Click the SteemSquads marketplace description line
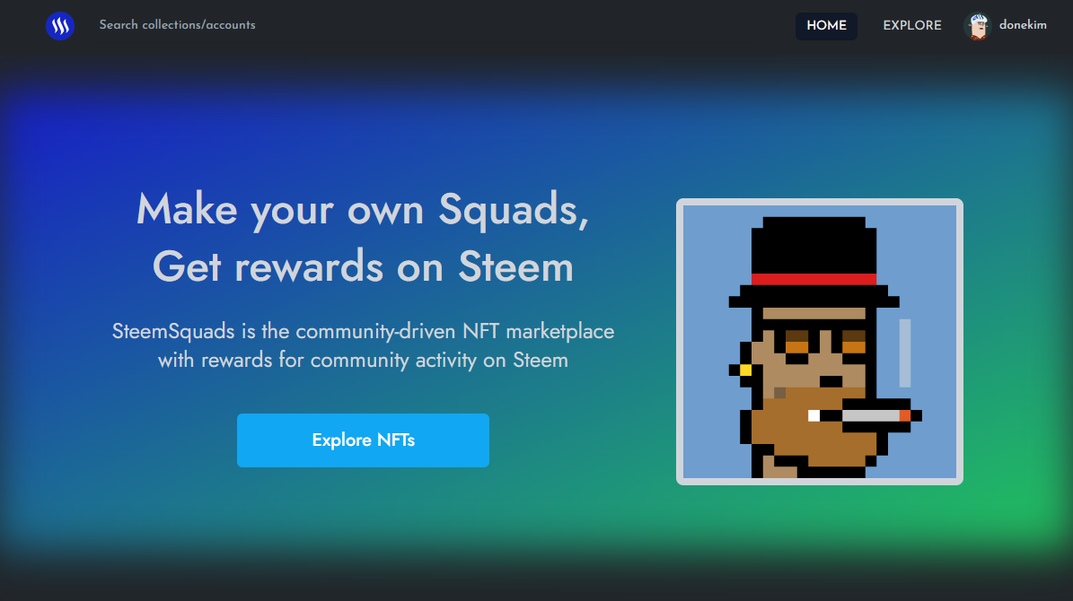1073x601 pixels. [363, 332]
